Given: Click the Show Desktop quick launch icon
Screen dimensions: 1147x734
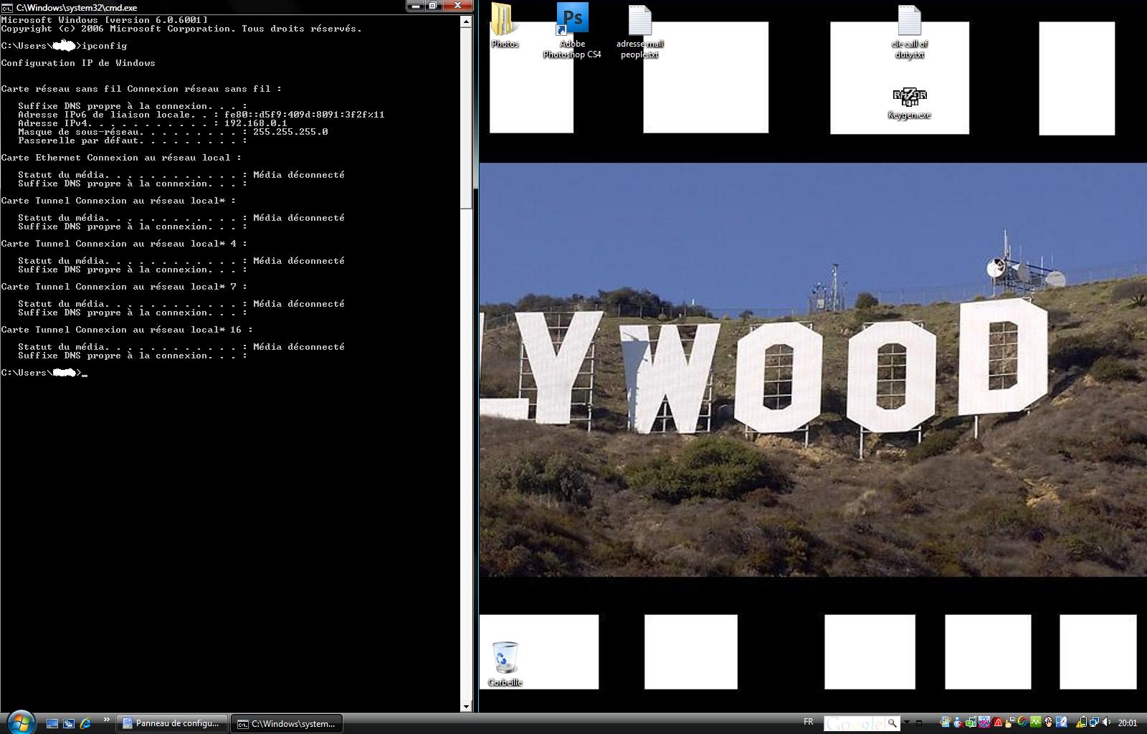Looking at the screenshot, I should 52,723.
